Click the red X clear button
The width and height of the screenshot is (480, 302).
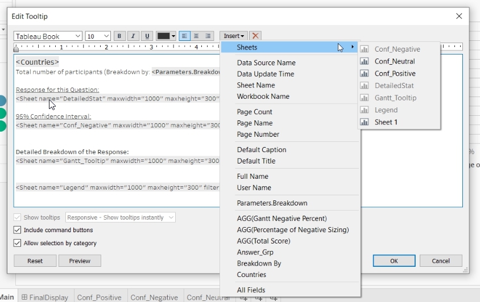[256, 36]
